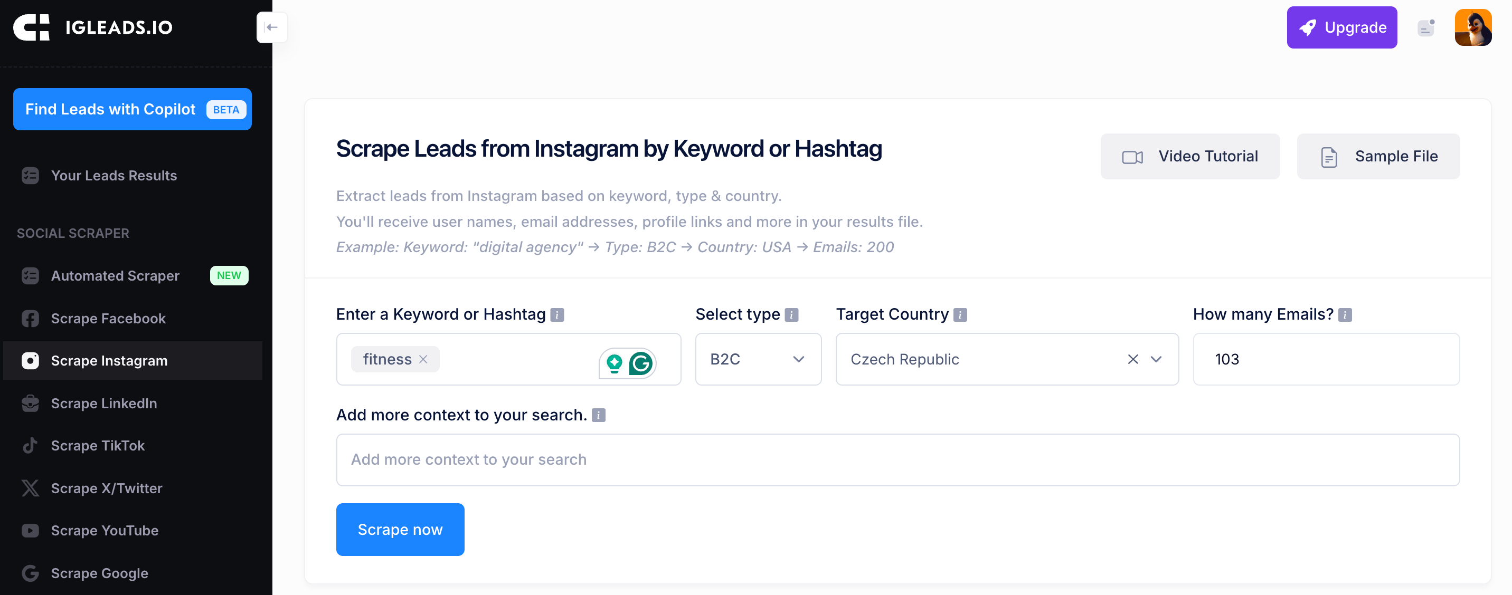Collapse the left sidebar

pos(272,27)
